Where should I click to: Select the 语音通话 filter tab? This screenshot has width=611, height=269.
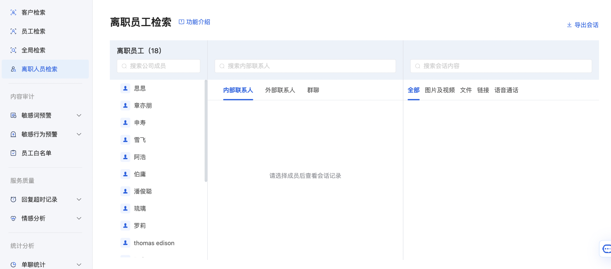coord(506,90)
